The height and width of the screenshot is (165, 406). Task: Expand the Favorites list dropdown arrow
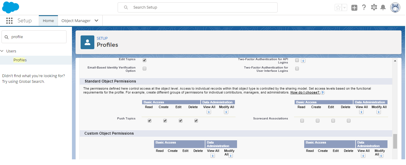(x=345, y=8)
